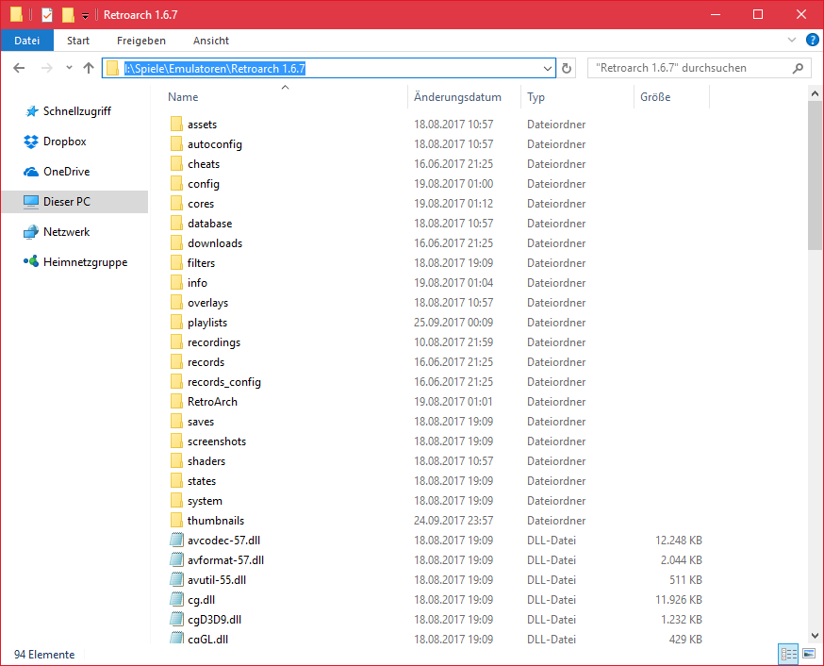Select the avformat-57.dll file name
This screenshot has height=666, width=824.
tap(226, 560)
